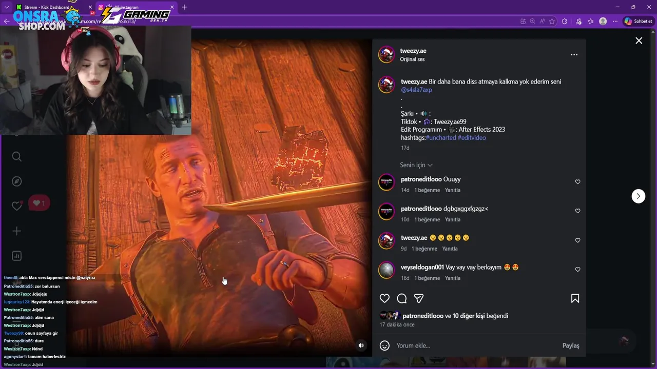Close the Instagram post viewer

[639, 40]
